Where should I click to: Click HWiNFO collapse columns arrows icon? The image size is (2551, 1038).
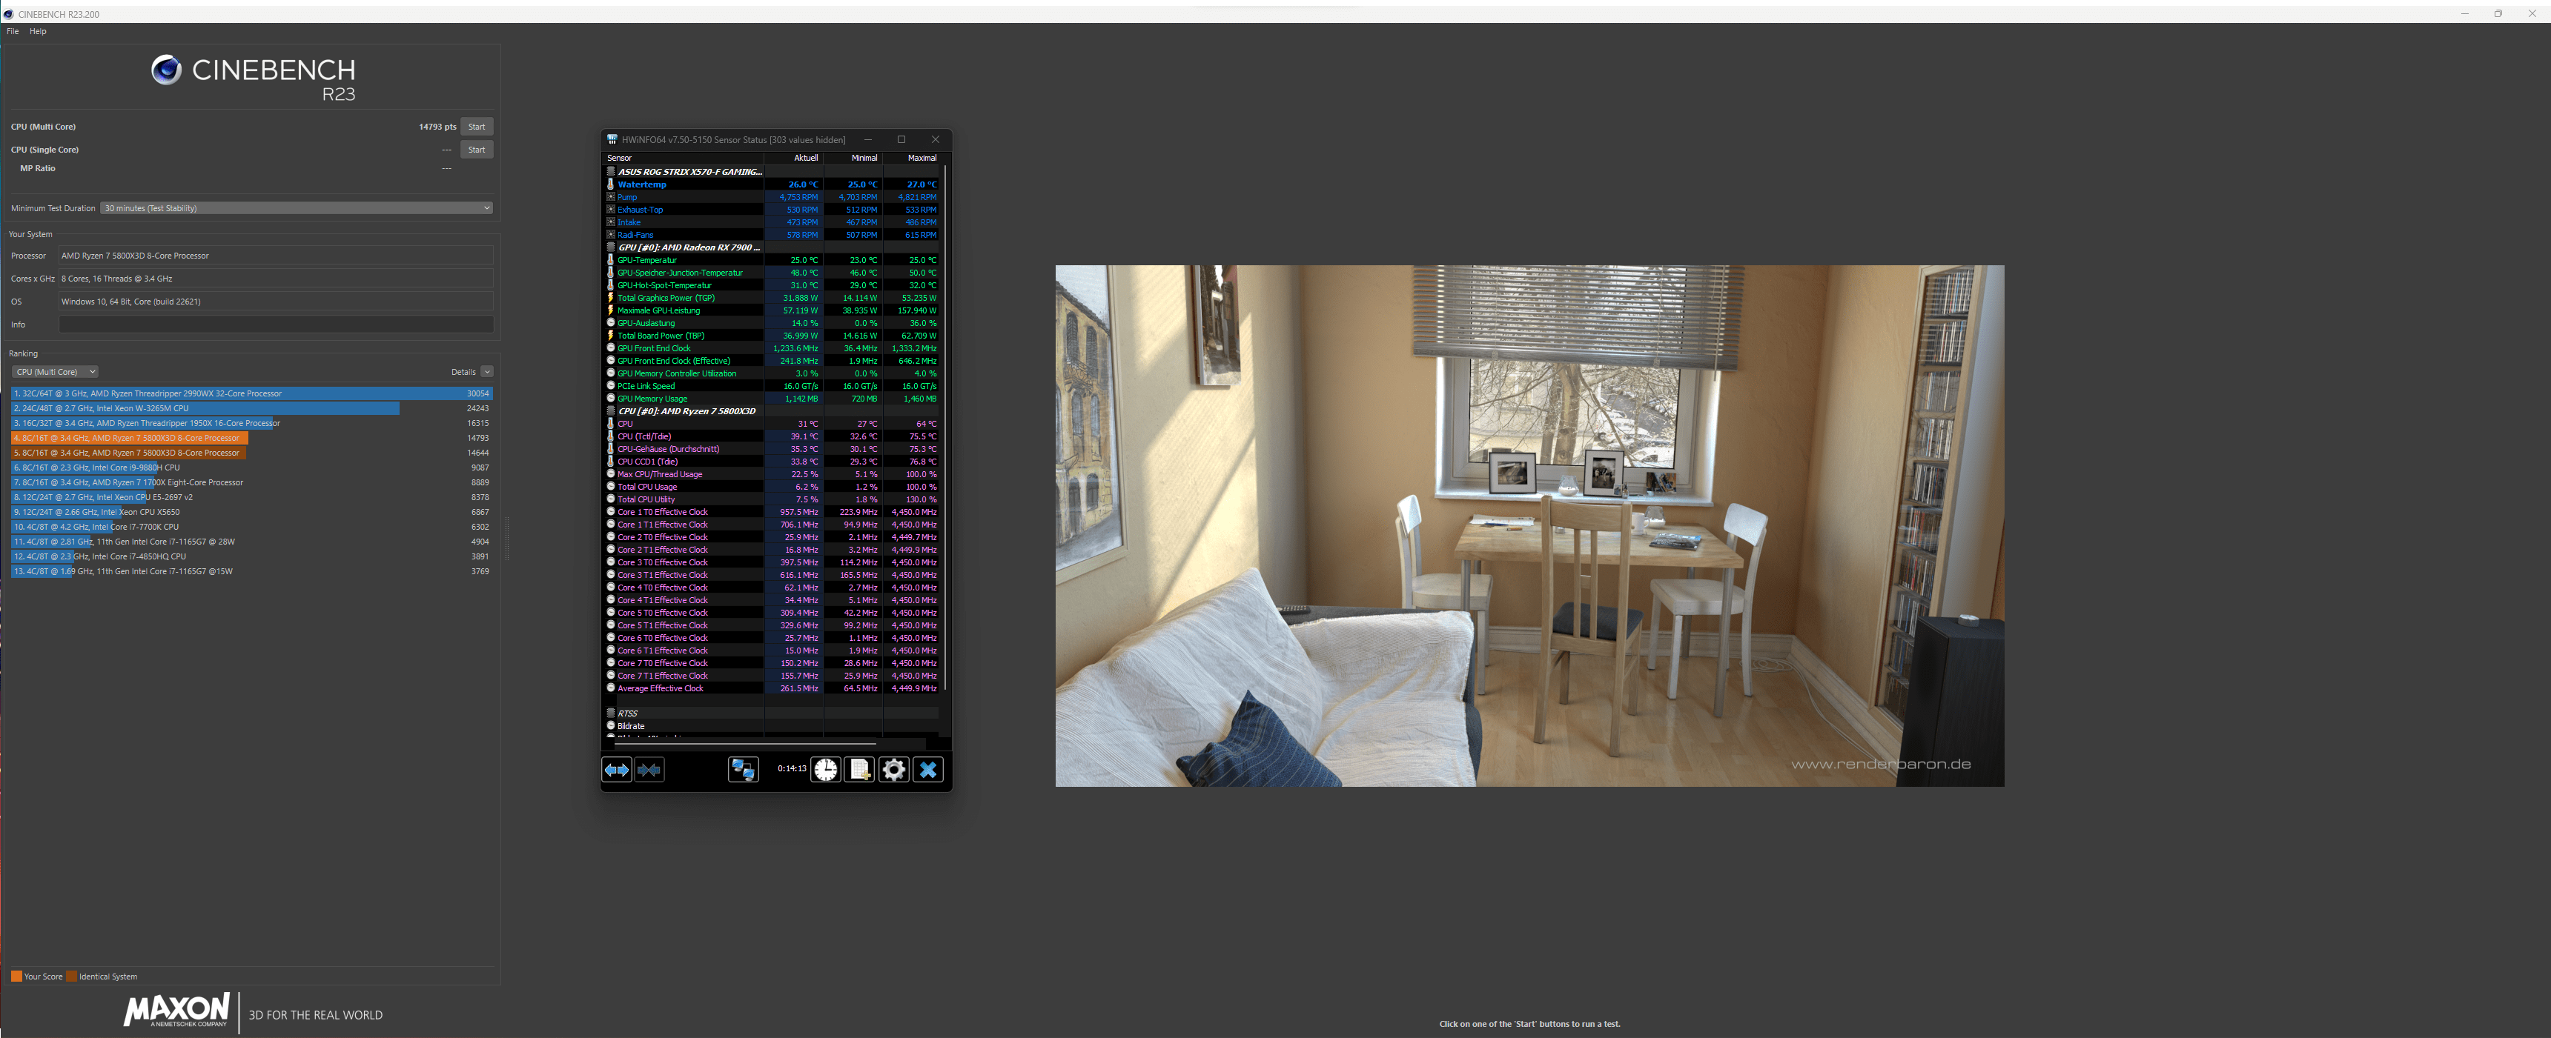tap(649, 770)
